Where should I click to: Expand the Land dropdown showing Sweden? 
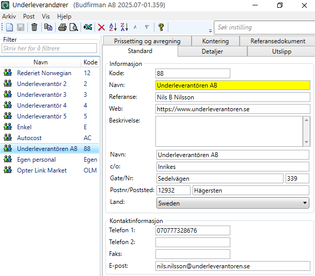coord(304,203)
